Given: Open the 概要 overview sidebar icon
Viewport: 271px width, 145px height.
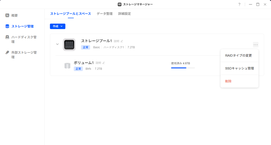Looking at the screenshot, I should [7, 15].
